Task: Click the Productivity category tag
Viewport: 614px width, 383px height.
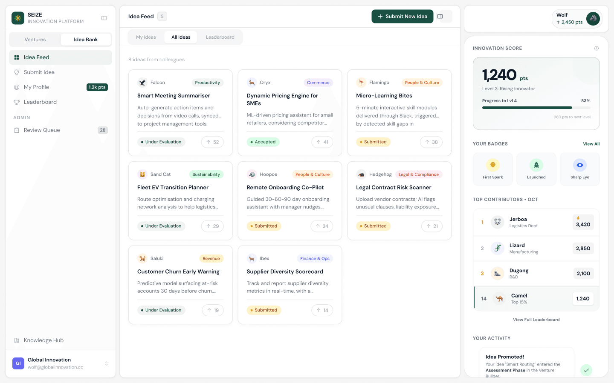Action: (x=208, y=83)
